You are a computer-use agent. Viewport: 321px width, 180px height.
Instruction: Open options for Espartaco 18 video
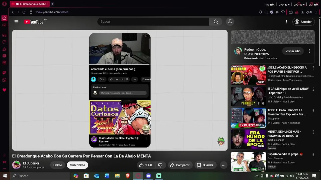pyautogui.click(x=313, y=89)
